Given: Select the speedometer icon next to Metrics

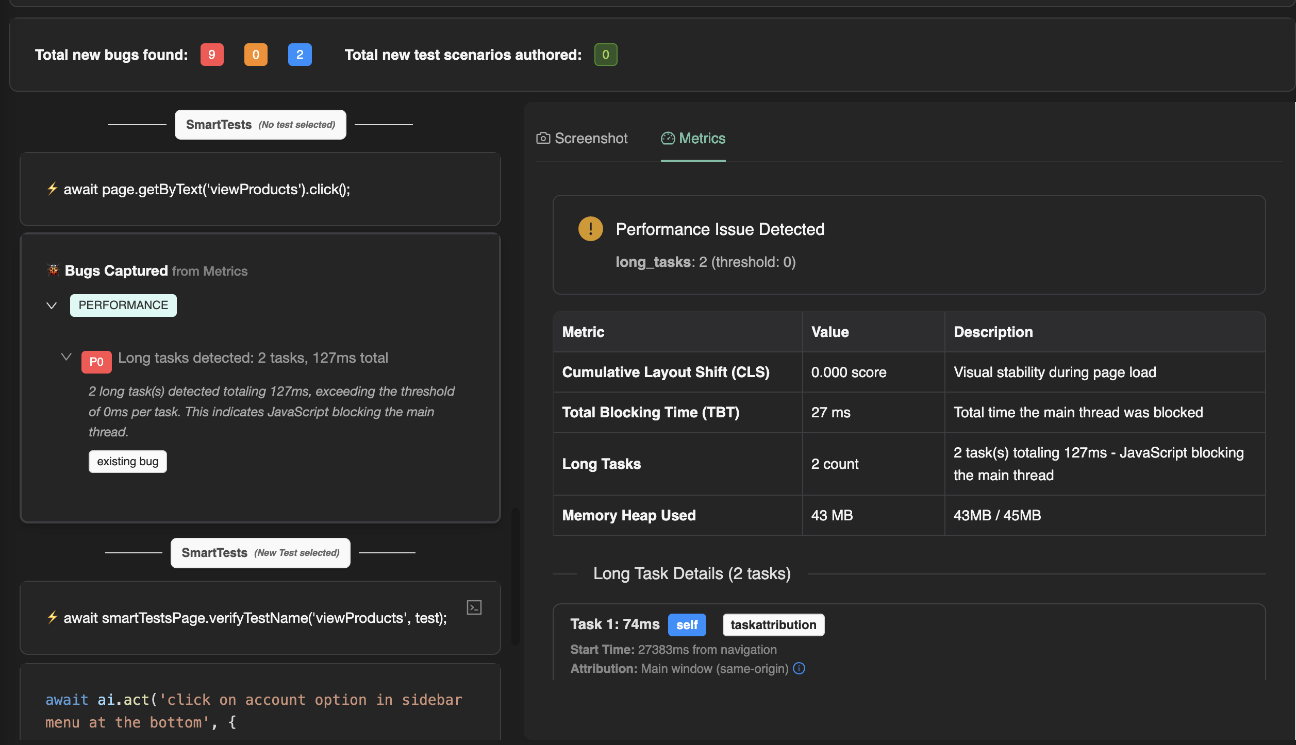Looking at the screenshot, I should click(x=669, y=138).
